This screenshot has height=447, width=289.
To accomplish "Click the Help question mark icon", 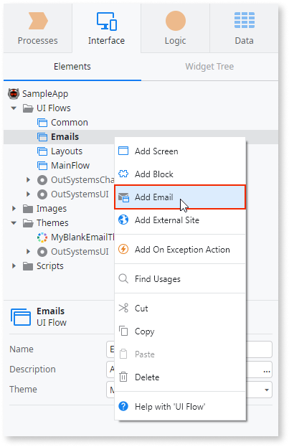I will pos(123,406).
